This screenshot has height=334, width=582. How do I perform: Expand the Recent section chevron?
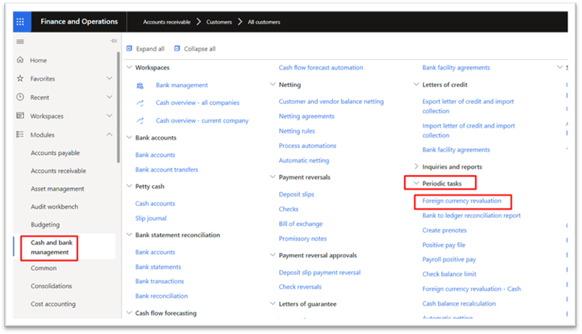tap(109, 97)
